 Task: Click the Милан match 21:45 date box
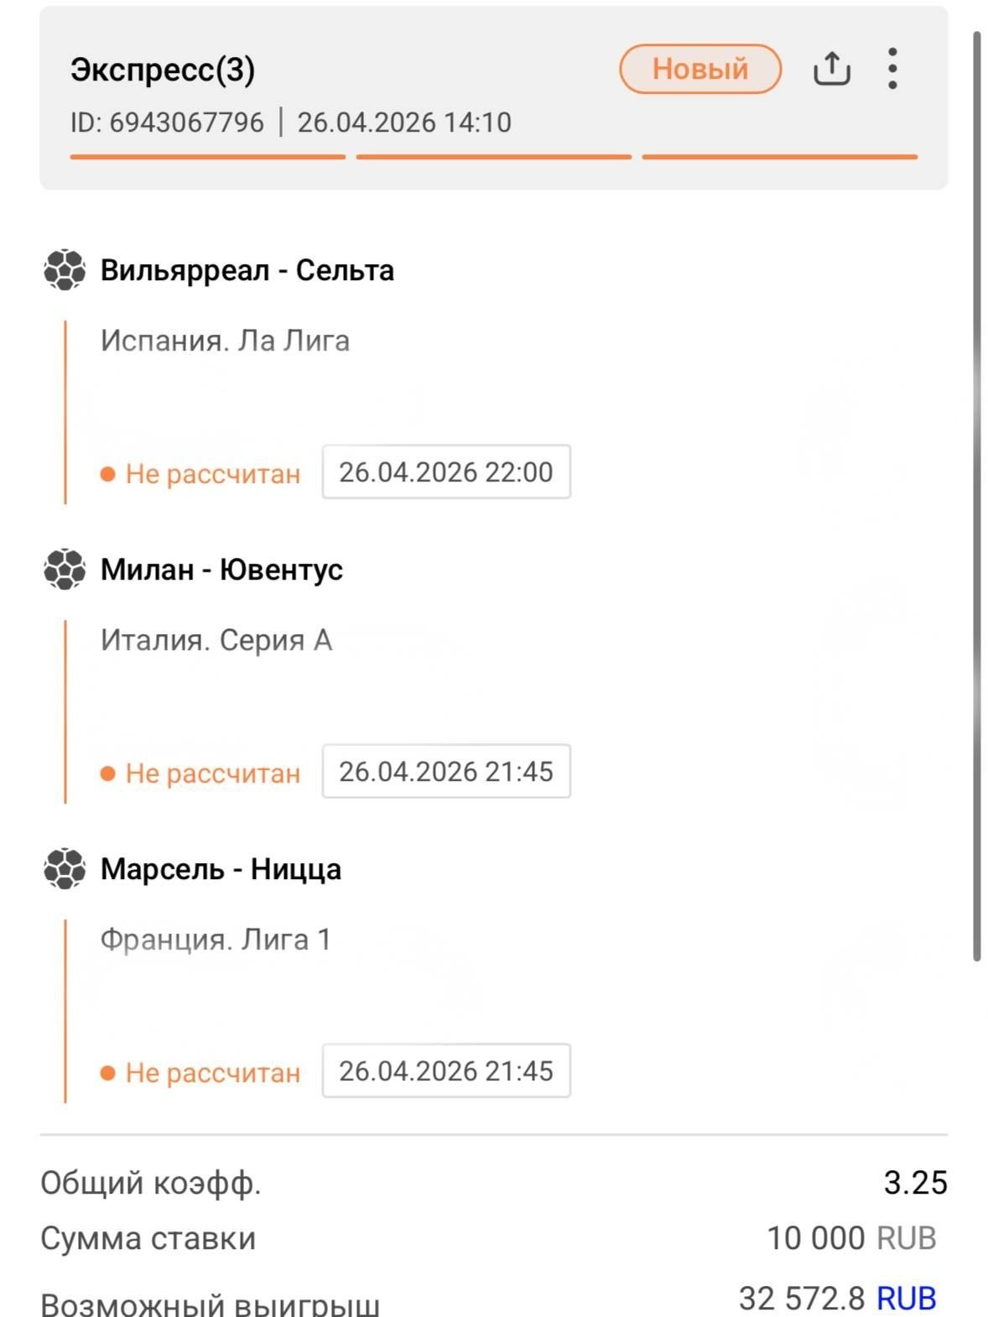tap(446, 772)
